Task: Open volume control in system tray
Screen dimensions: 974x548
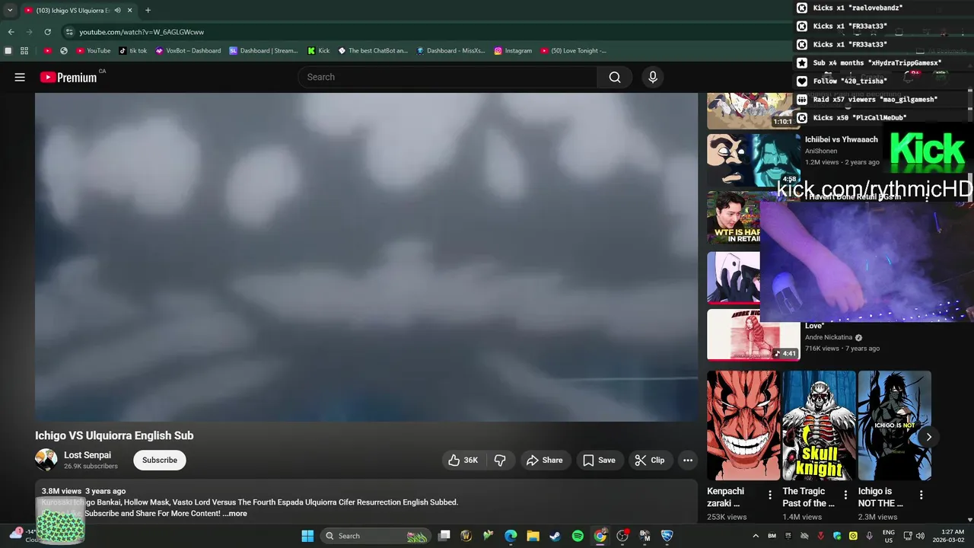Action: click(920, 536)
